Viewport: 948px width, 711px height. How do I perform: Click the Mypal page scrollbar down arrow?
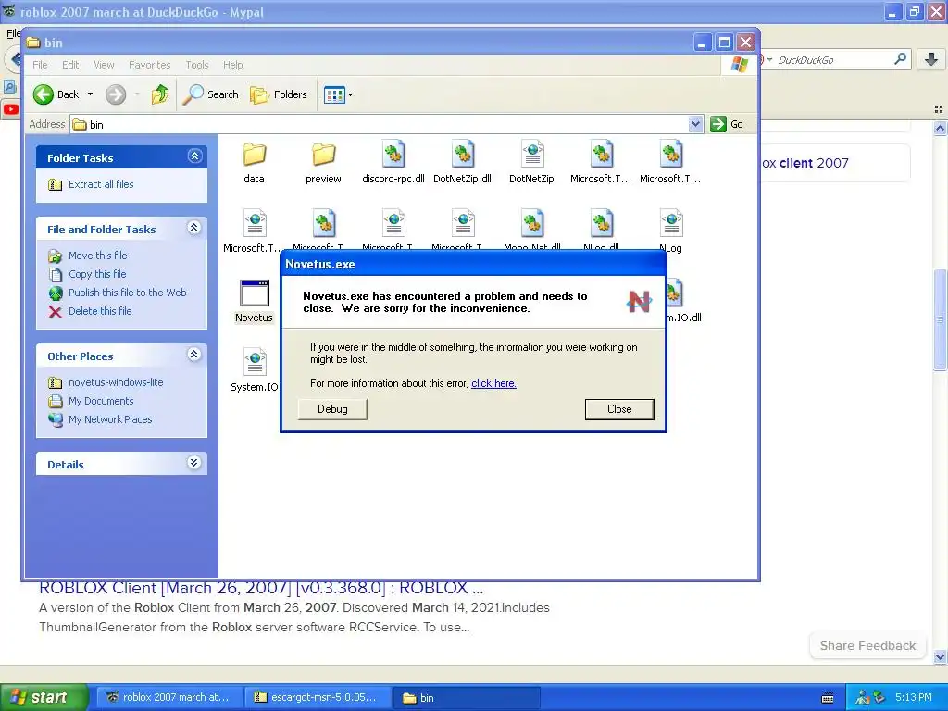tap(941, 656)
